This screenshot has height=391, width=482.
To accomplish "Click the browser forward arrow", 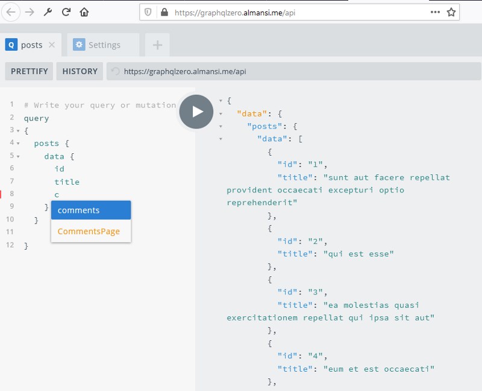I will click(x=30, y=12).
